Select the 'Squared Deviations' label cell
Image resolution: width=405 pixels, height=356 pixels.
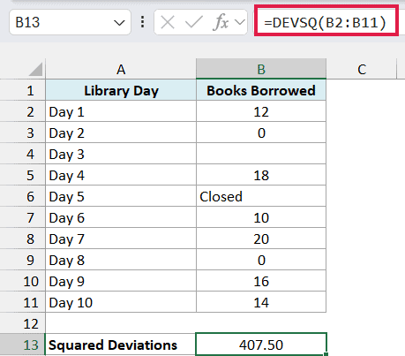121,345
